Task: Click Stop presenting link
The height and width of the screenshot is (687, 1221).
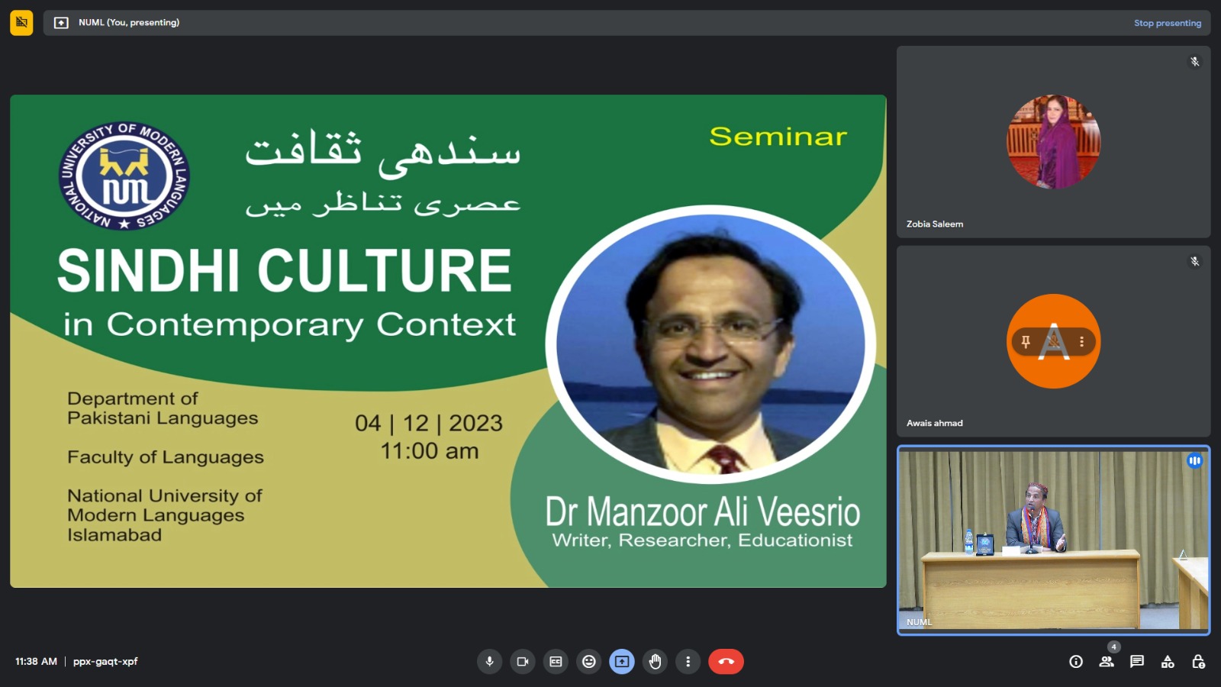Action: [1167, 23]
